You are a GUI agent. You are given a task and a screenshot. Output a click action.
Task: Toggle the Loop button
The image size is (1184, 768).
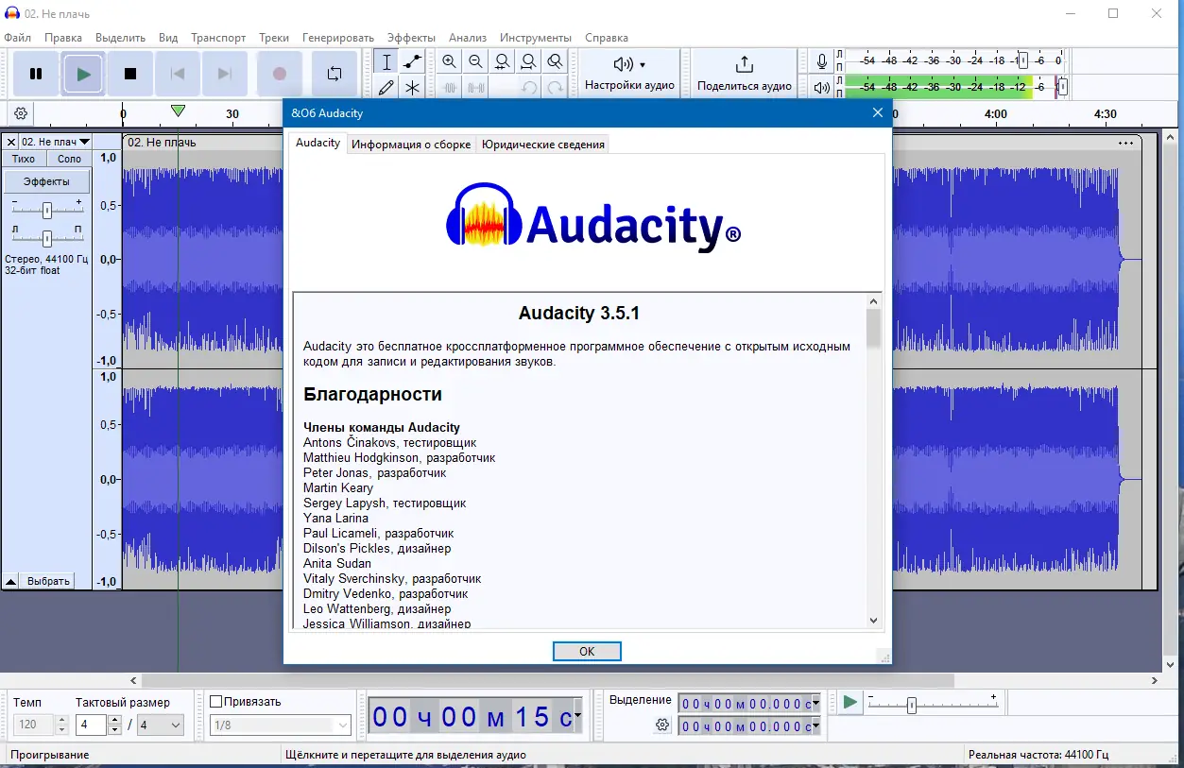[x=335, y=74]
